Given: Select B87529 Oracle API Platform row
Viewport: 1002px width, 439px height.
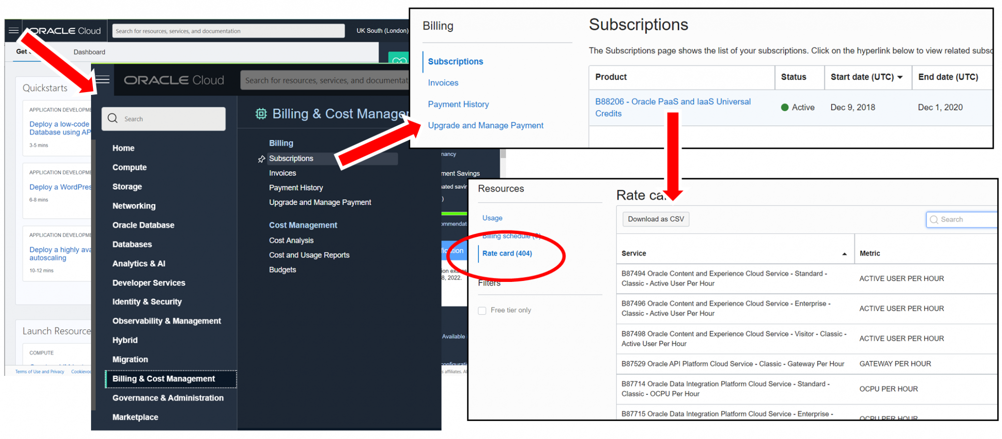Looking at the screenshot, I should click(x=806, y=364).
